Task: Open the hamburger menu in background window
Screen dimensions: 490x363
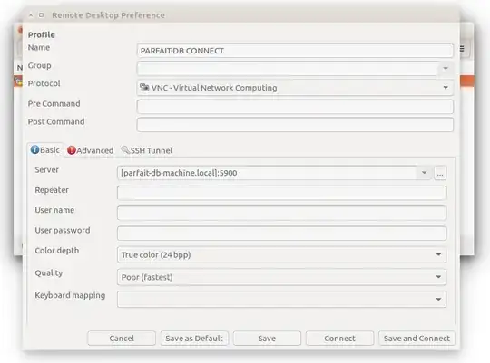Action: [x=462, y=49]
